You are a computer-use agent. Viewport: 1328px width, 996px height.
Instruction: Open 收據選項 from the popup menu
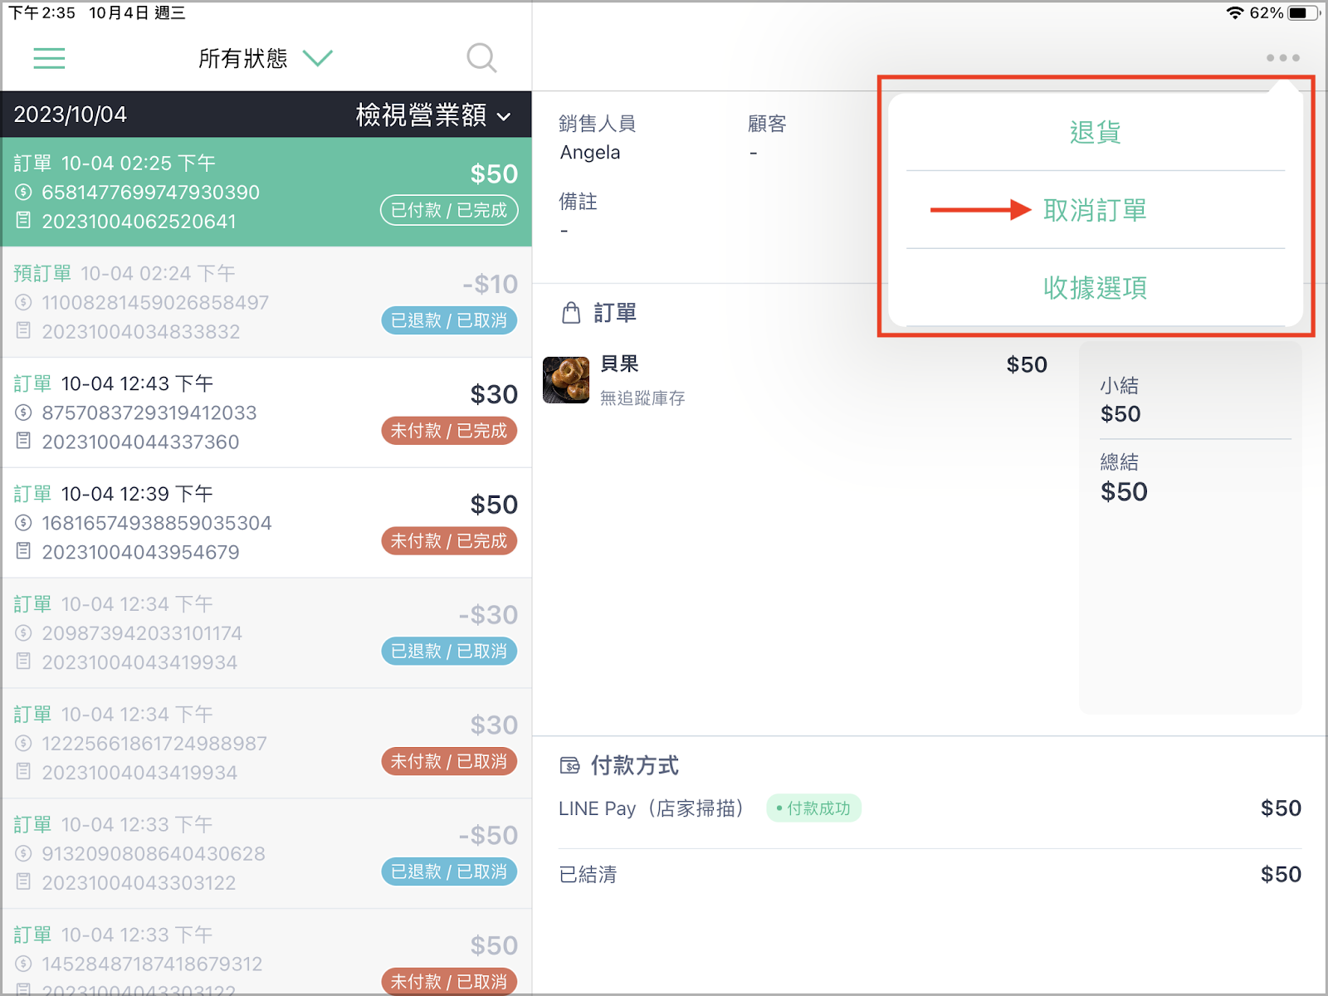click(1095, 287)
